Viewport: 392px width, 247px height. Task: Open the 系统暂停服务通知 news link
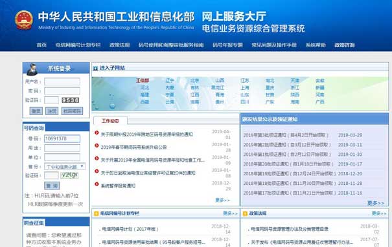tap(118, 186)
